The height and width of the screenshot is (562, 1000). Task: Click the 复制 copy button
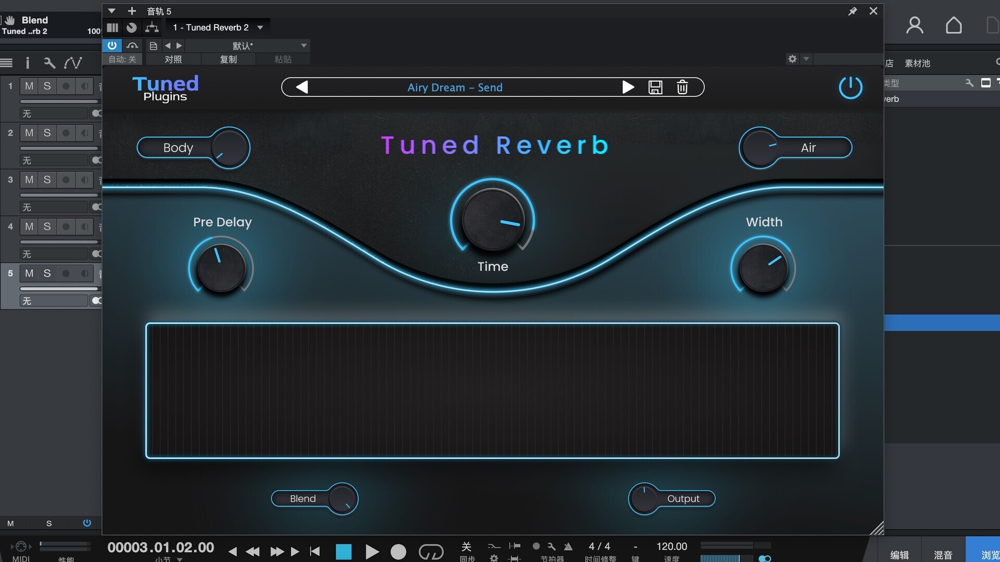(x=228, y=59)
